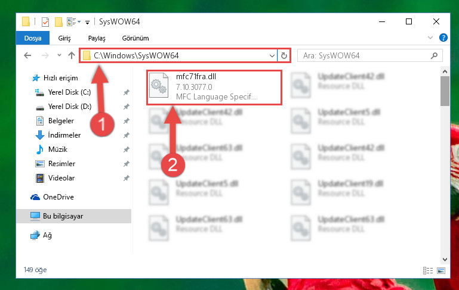Click the New folder icon in title bar
Viewport: 459px width, 290px height.
pyautogui.click(x=59, y=22)
